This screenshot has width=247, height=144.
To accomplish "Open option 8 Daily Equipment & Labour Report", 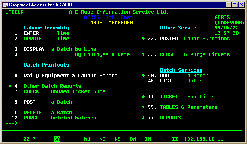I will coord(66,76).
